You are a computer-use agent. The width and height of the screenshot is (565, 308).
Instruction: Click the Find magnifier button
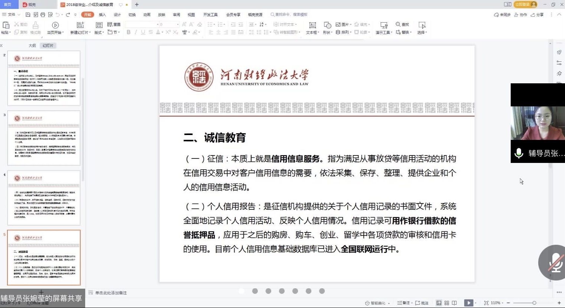402,24
